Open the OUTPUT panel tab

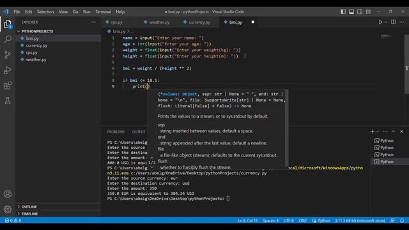pyautogui.click(x=139, y=132)
